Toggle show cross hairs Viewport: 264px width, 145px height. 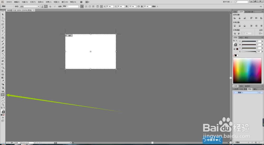(x=89, y=6)
